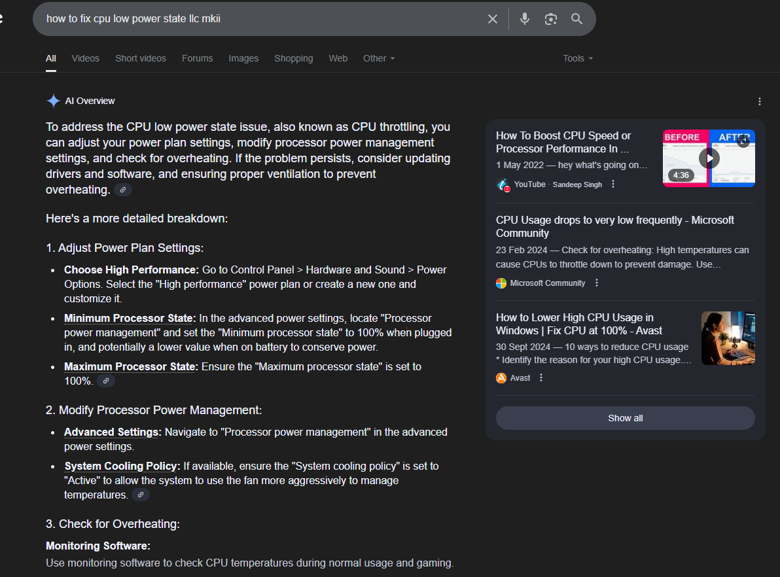Click the 'Sandeep Singh' channel name
The height and width of the screenshot is (577, 780).
pyautogui.click(x=577, y=184)
